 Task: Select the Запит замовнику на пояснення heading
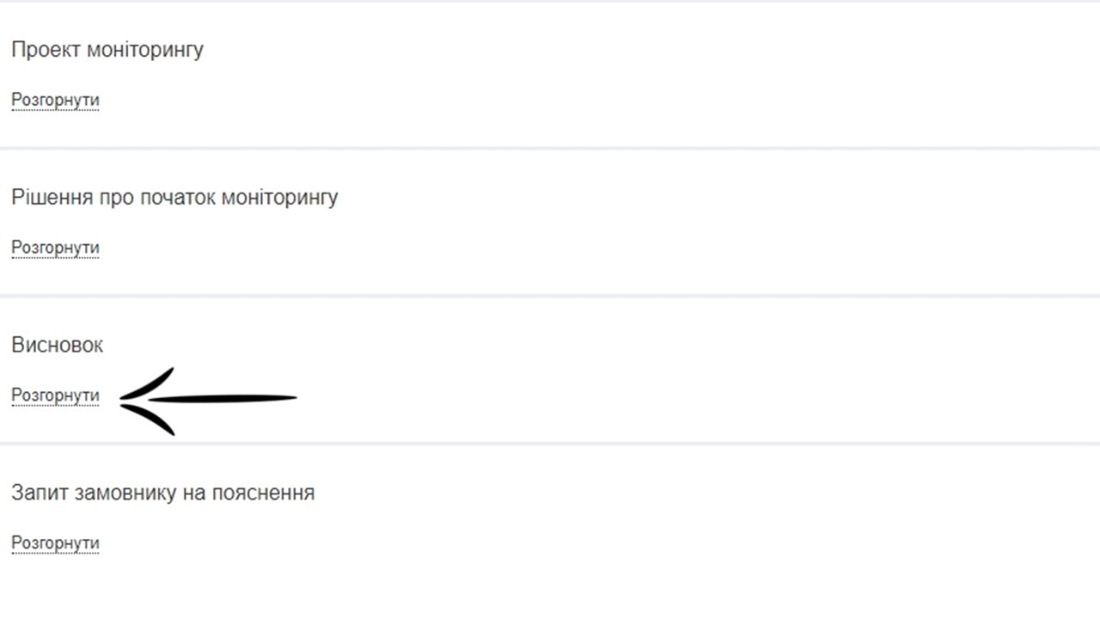click(x=162, y=493)
